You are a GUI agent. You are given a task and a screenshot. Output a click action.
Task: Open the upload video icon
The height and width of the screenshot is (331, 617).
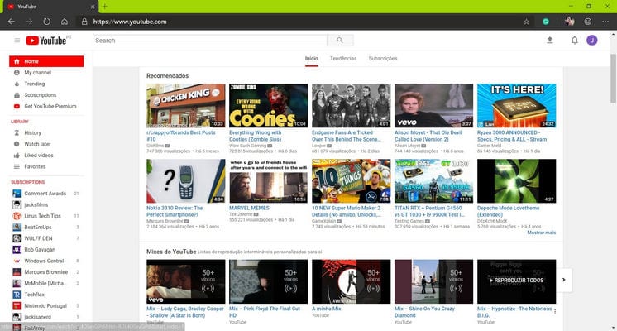(x=549, y=41)
